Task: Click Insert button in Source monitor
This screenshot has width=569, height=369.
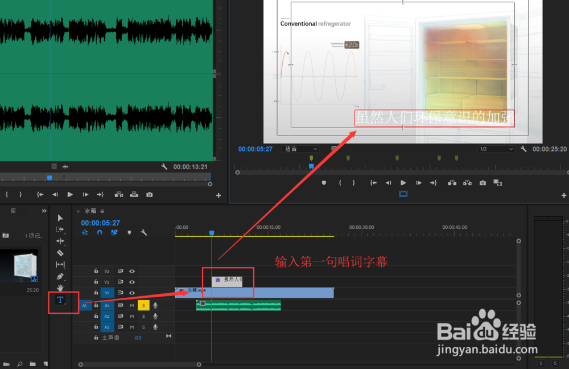Action: pos(119,195)
